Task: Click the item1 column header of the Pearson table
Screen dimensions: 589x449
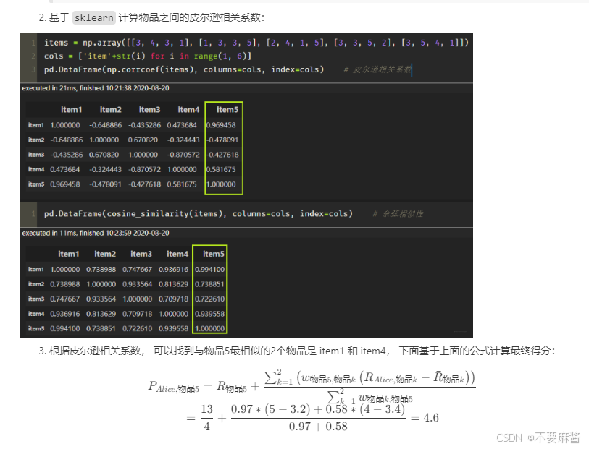Action: coord(70,109)
